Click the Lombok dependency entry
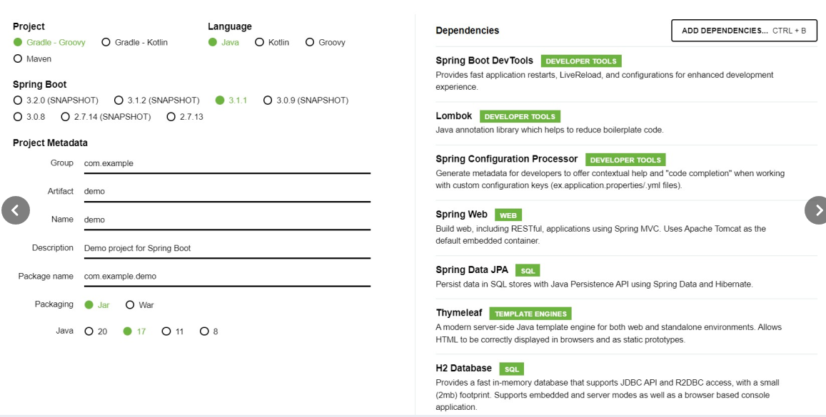826x417 pixels. point(454,116)
